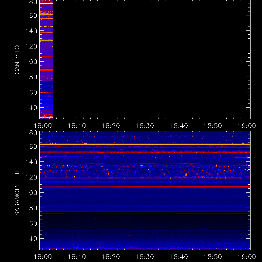Select the 100 tick label on the Sagamore Hill plot

[x=31, y=193]
